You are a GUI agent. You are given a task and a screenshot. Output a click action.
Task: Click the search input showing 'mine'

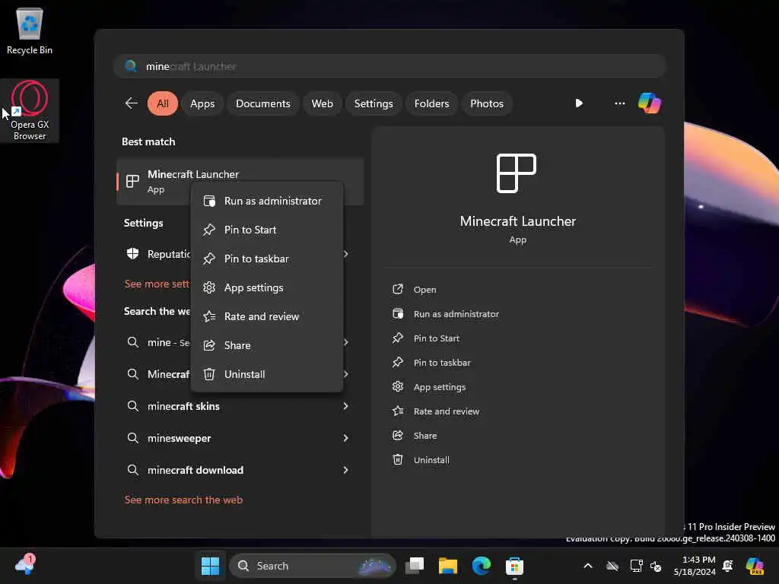(x=389, y=66)
